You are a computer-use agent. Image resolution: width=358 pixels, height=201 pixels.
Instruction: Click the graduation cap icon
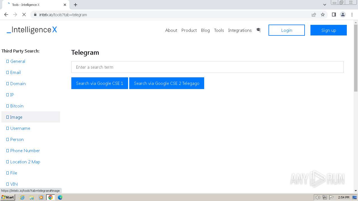pyautogui.click(x=258, y=30)
